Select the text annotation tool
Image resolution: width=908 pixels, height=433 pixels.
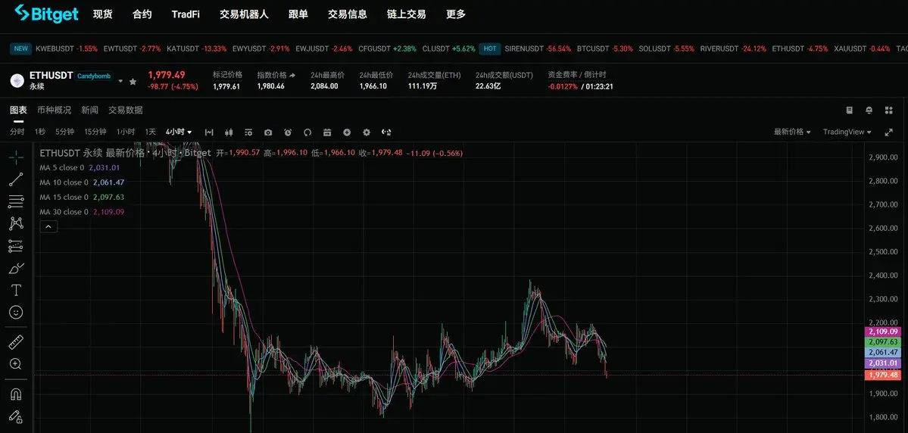point(16,290)
